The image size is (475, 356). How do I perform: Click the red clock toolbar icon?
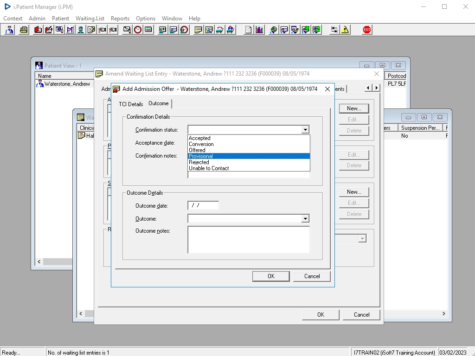(138, 30)
